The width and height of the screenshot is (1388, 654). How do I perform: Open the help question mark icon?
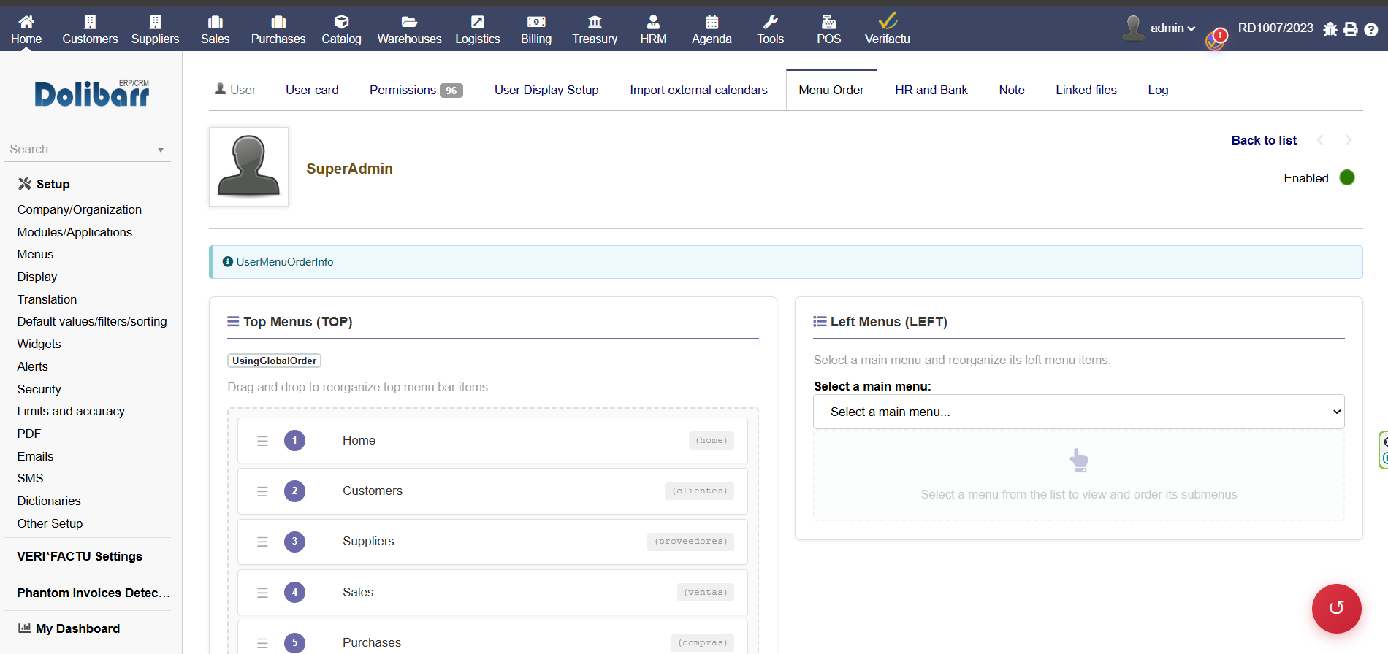click(x=1371, y=29)
